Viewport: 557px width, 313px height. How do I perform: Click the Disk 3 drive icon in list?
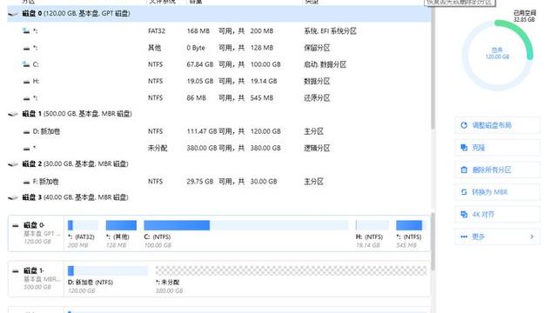[x=13, y=197]
